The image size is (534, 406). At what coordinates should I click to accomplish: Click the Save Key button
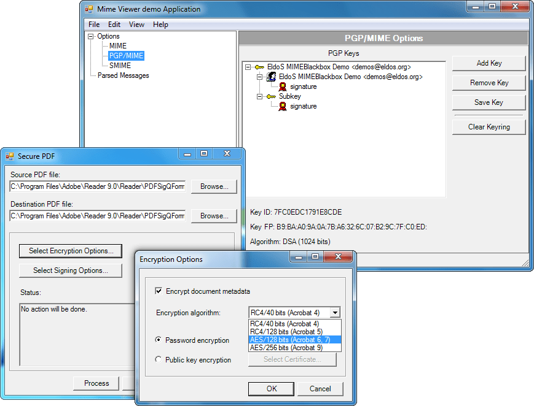[489, 102]
